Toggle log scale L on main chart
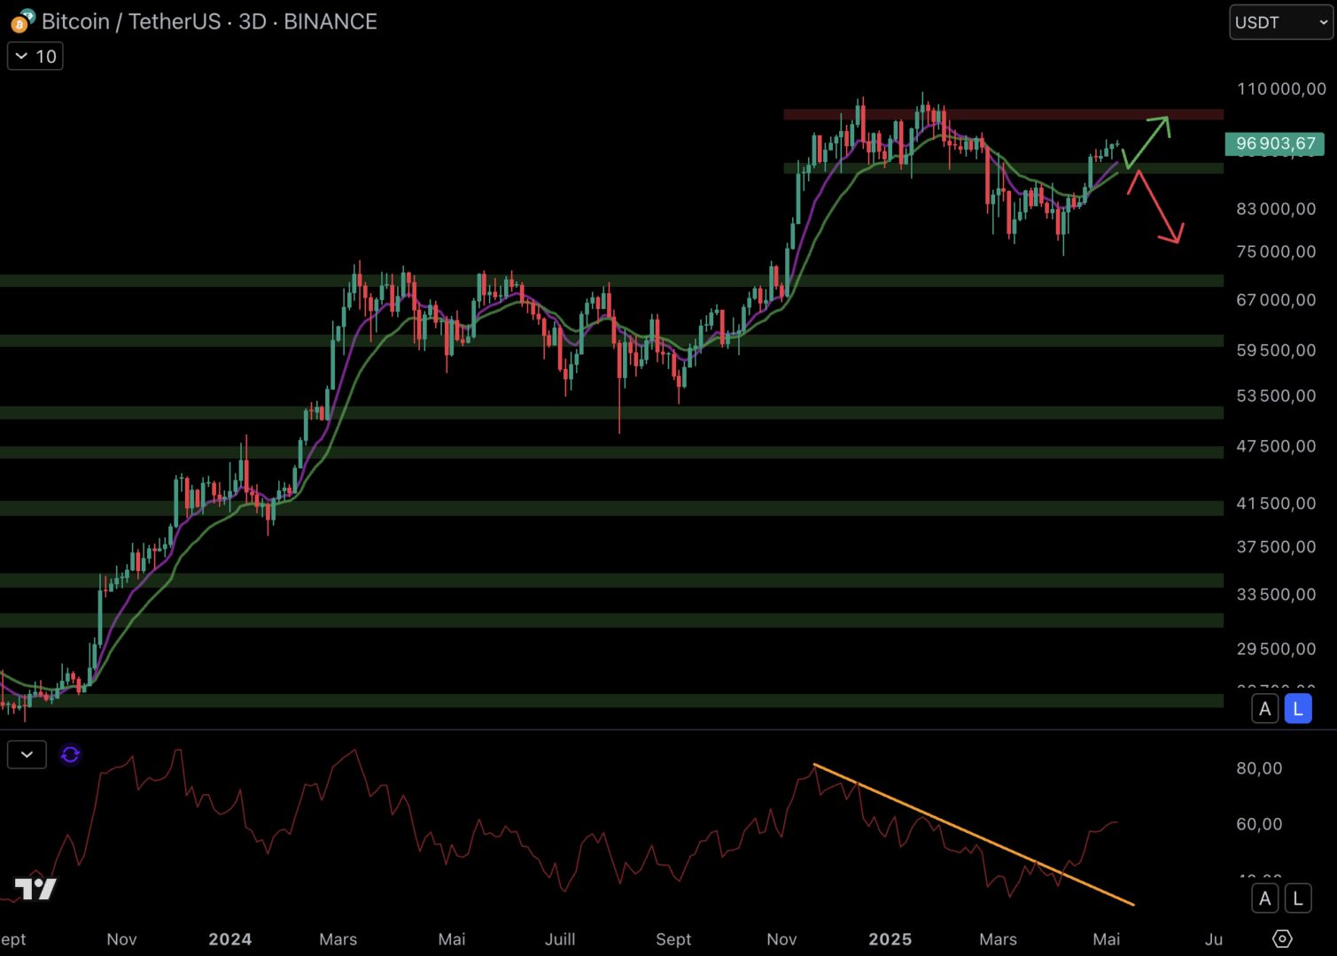This screenshot has width=1337, height=956. [1298, 709]
